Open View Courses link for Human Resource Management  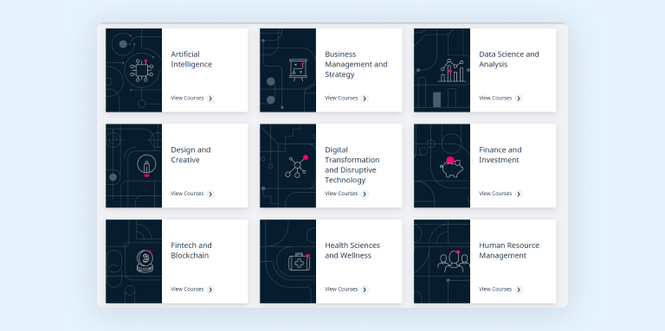(495, 290)
